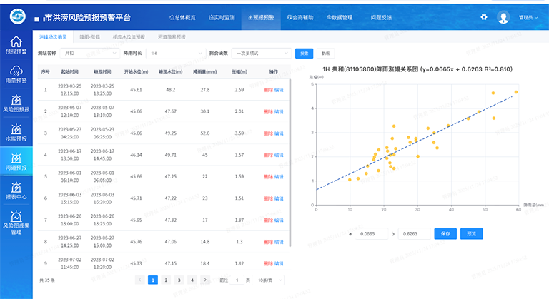The height and width of the screenshot is (299, 549).
Task: Click the table vertical scrollbar
Action: coord(290,163)
